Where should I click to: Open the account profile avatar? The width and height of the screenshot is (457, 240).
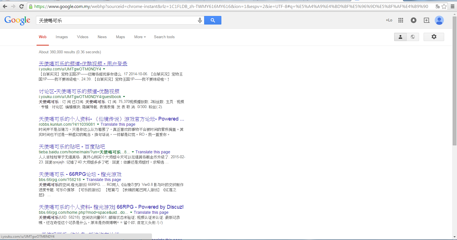point(439,20)
